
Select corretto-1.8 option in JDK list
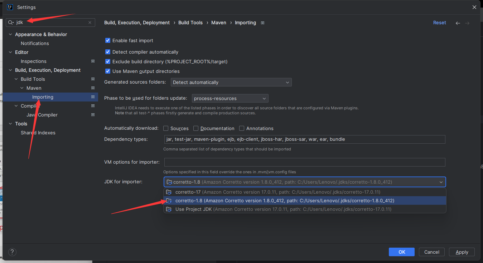point(305,200)
